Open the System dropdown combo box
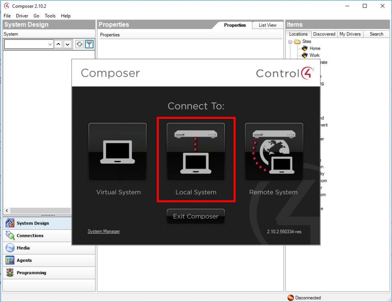 tap(29, 44)
